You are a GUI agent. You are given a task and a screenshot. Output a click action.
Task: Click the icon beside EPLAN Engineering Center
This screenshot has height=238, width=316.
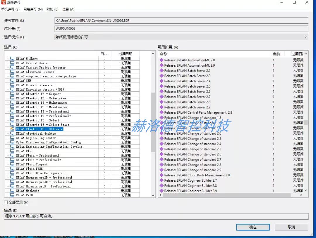pos(12,138)
